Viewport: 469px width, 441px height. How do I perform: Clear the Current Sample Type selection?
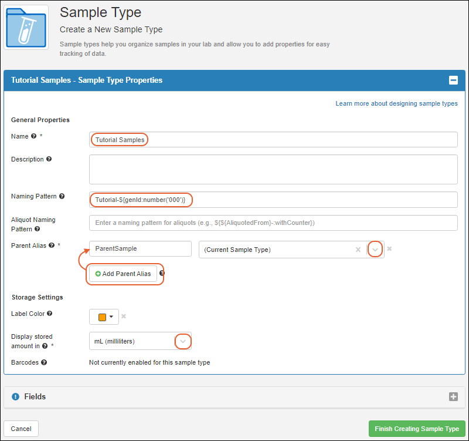[358, 250]
